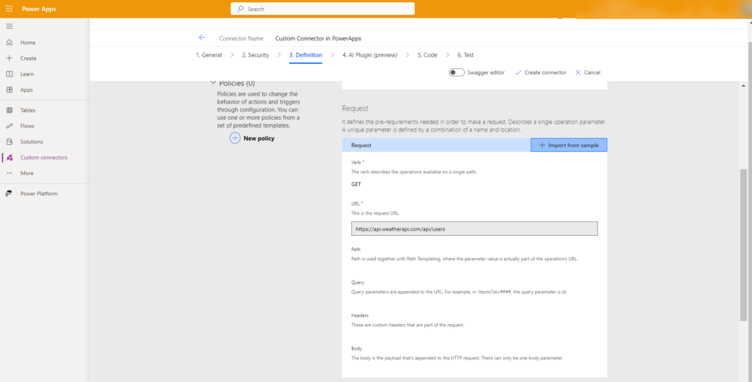Click Import from sample button
This screenshot has height=382, width=752.
tap(568, 145)
